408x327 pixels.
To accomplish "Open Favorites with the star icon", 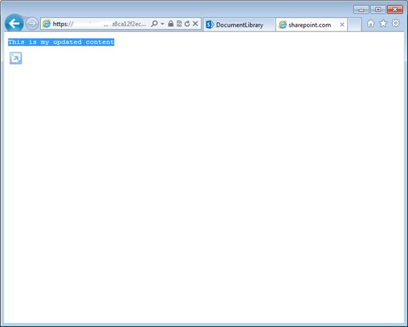I will click(x=383, y=24).
